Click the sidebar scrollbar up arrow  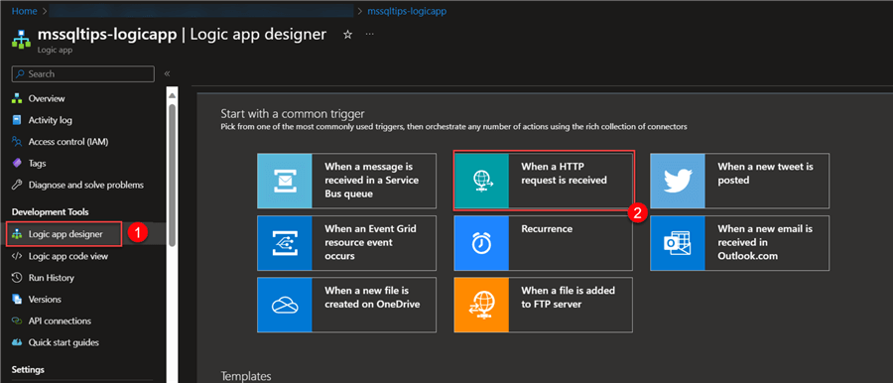(173, 95)
